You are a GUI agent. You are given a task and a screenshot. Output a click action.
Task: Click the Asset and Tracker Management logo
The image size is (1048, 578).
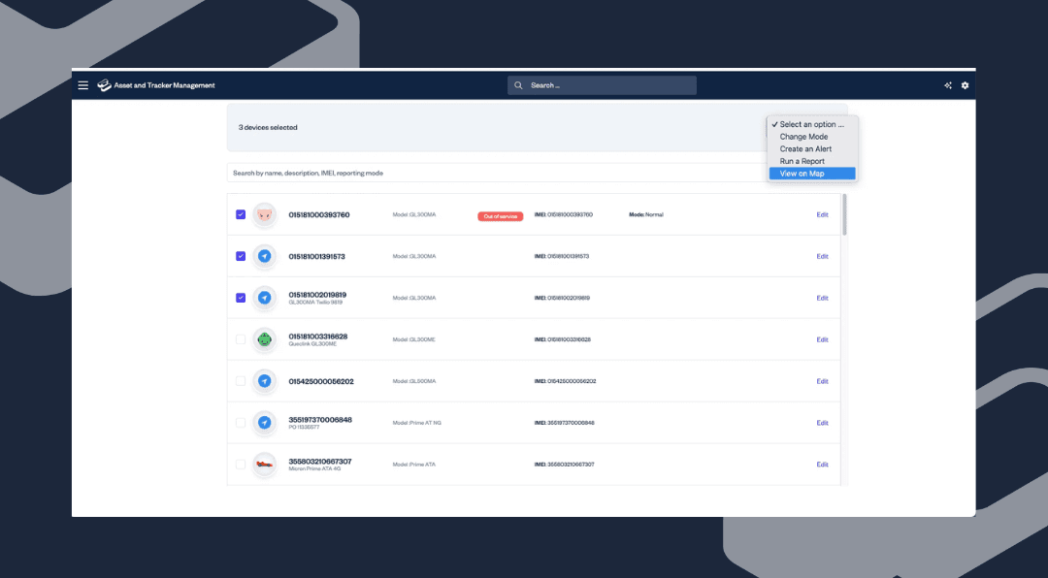tap(105, 85)
